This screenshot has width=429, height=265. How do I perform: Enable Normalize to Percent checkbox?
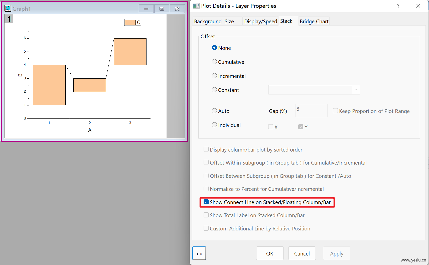coord(206,189)
